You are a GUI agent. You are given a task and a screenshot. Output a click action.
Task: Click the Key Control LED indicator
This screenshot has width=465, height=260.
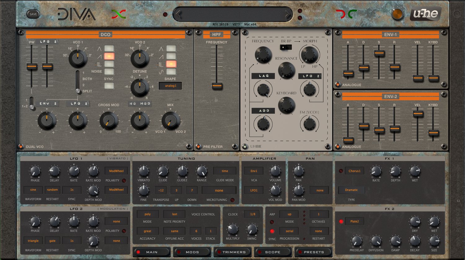pyautogui.click(x=300, y=18)
